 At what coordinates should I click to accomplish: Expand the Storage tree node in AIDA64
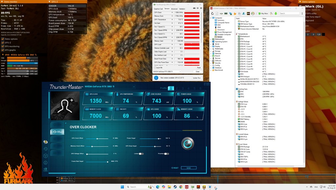click(x=211, y=51)
